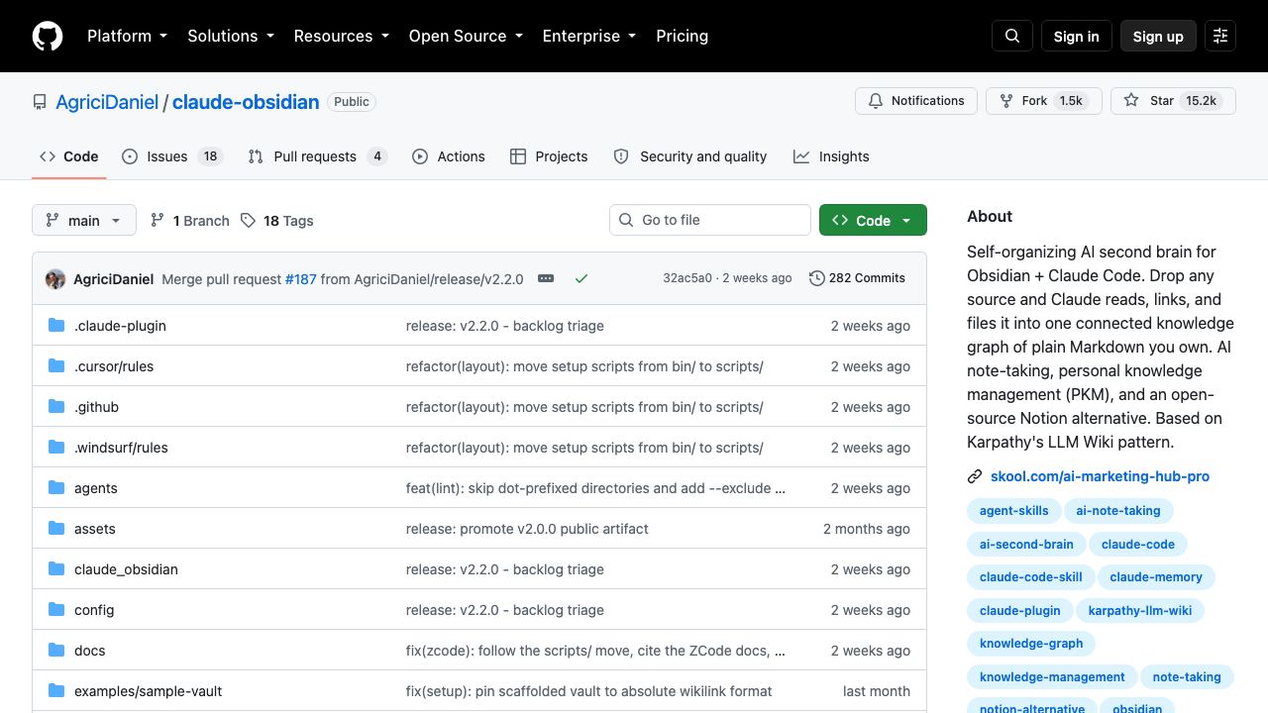Image resolution: width=1268 pixels, height=713 pixels.
Task: Click the Sign up button
Action: tap(1158, 36)
